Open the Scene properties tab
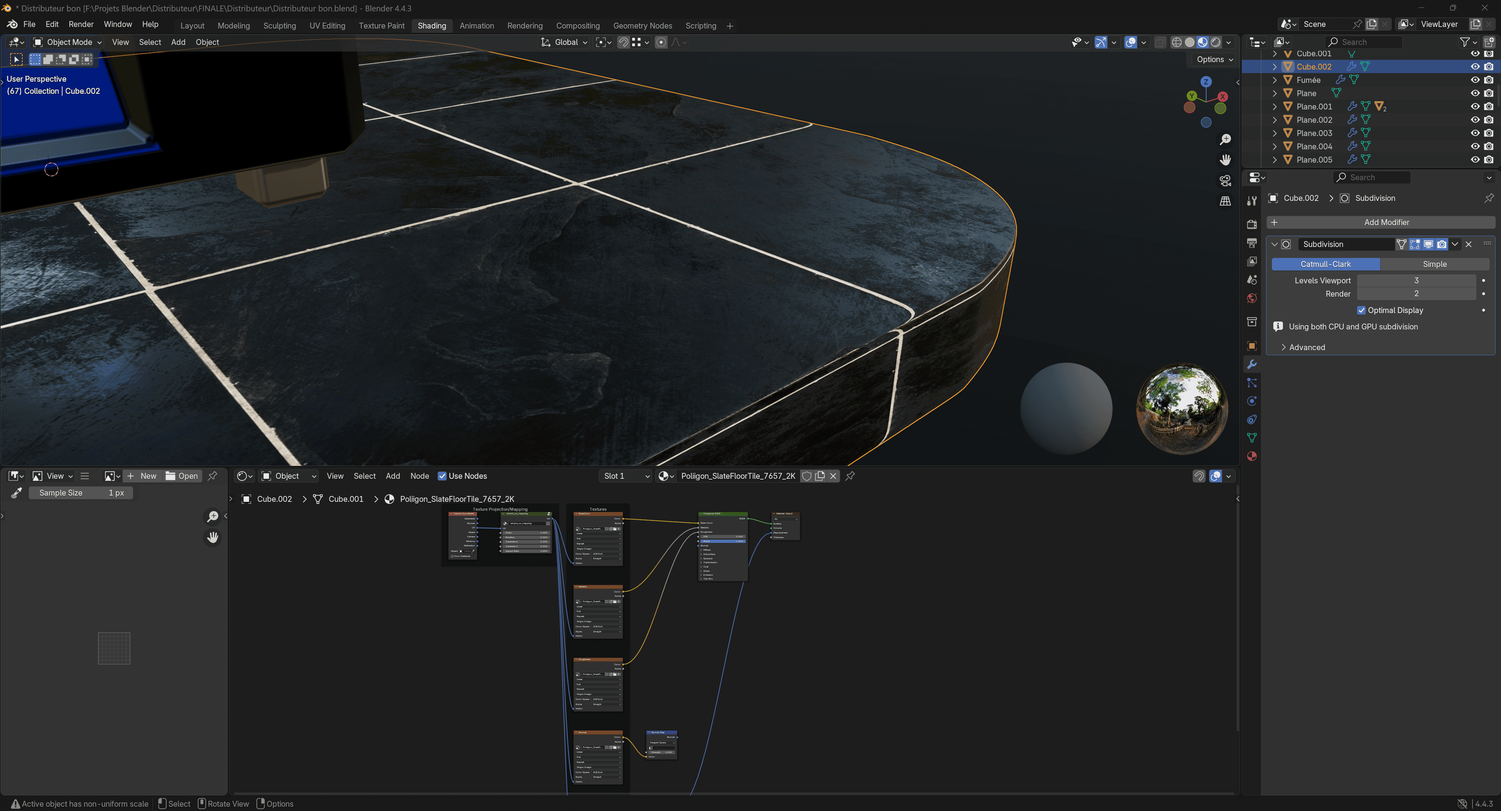1501x811 pixels. [x=1252, y=280]
